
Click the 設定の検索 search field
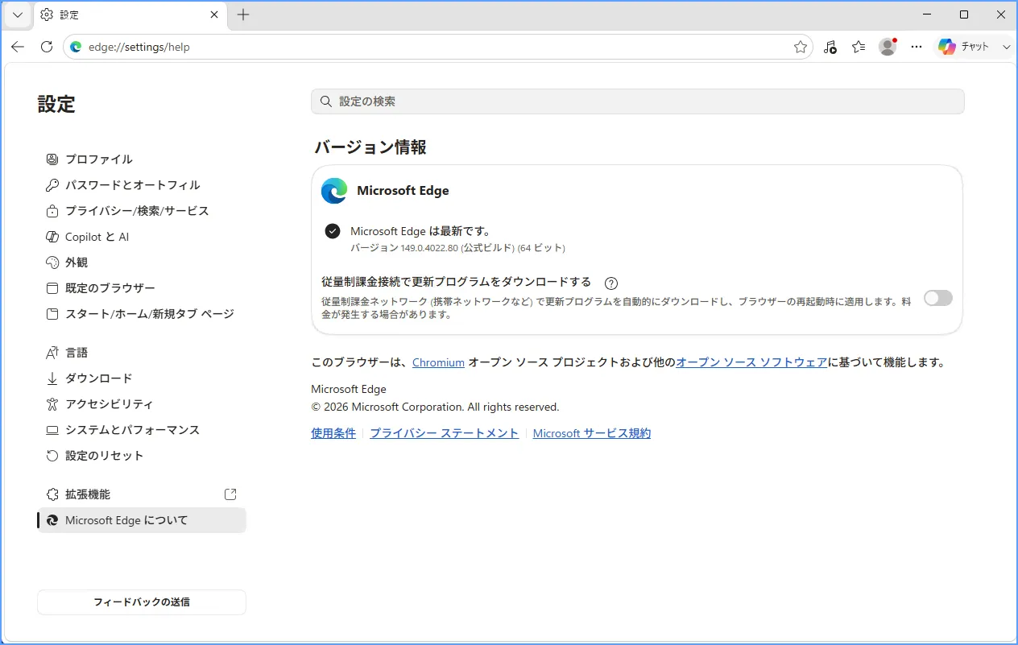point(637,101)
